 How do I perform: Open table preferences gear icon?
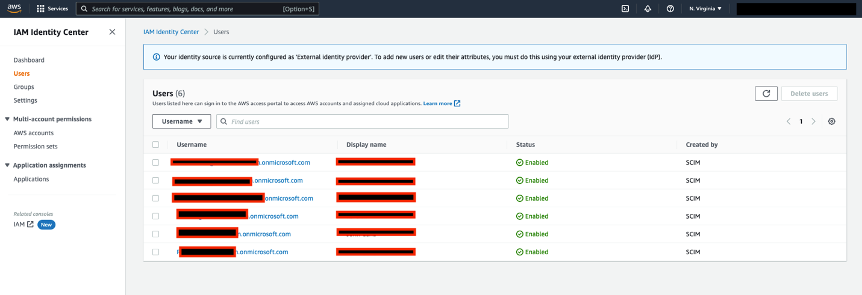point(831,121)
